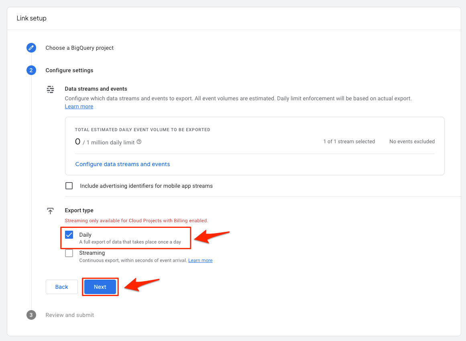466x341 pixels.
Task: Click the pencil icon on Choose a BigQuery project step
Action: pos(31,48)
